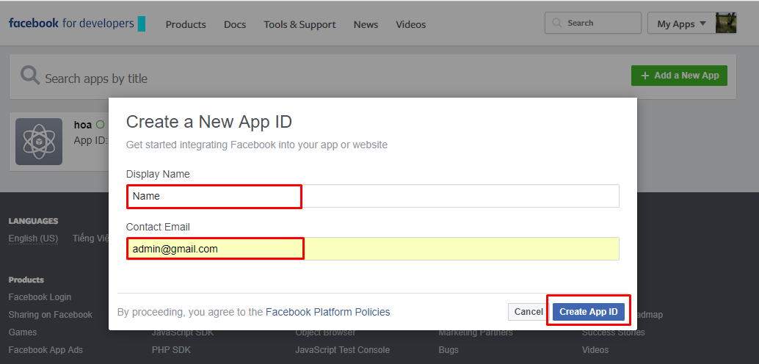Viewport: 759px width, 364px height.
Task: Open Games footer link
Action: (23, 332)
